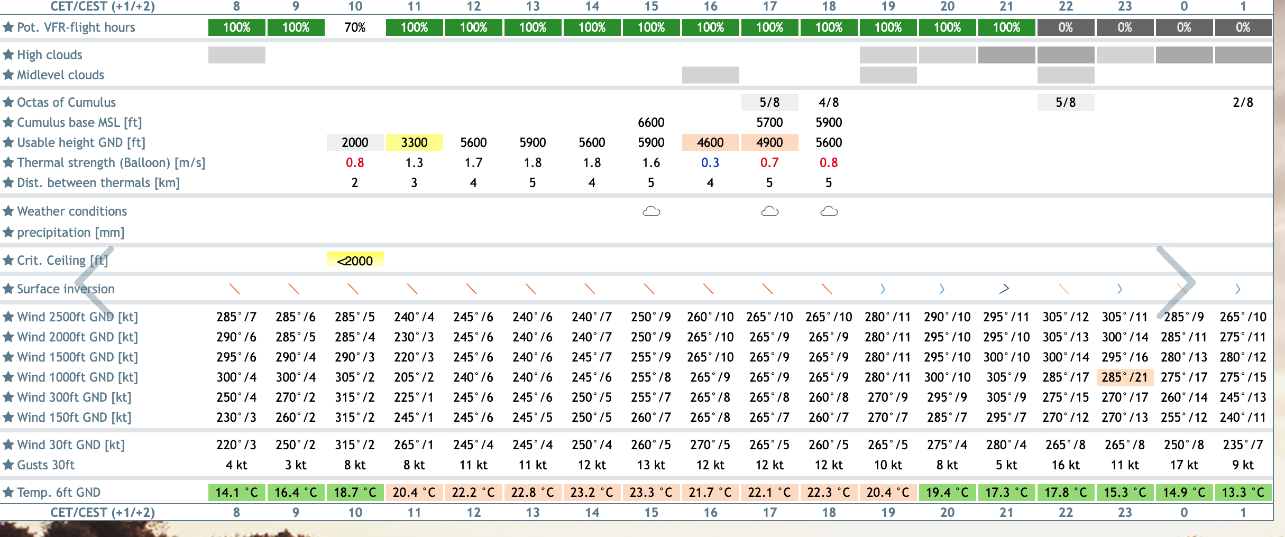This screenshot has width=1285, height=537.
Task: Select hour 12 in the top time header
Action: tap(473, 6)
